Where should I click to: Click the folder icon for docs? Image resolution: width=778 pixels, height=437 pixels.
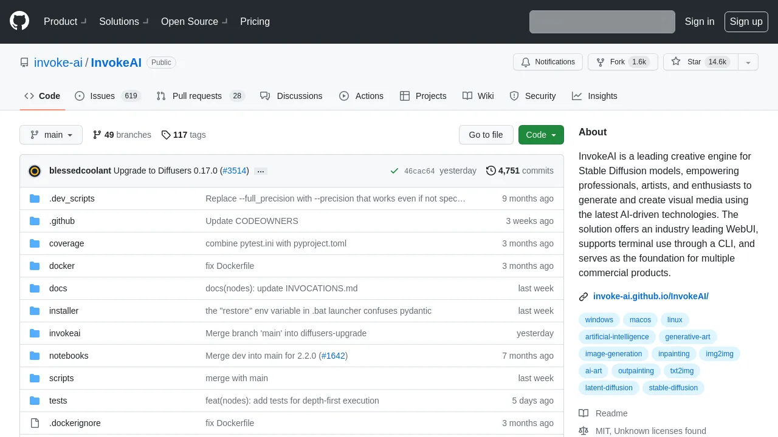coord(35,288)
